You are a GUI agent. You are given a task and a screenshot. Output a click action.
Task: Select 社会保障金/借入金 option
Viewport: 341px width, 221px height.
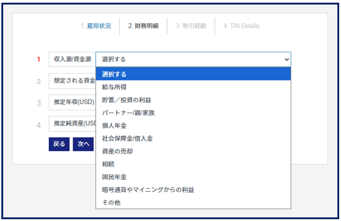click(x=127, y=138)
